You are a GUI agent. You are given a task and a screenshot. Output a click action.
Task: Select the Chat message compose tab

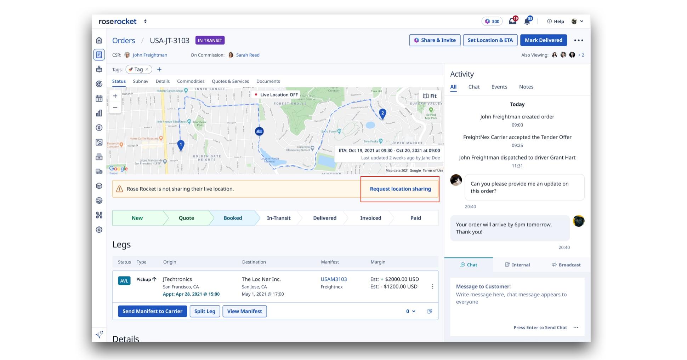469,265
